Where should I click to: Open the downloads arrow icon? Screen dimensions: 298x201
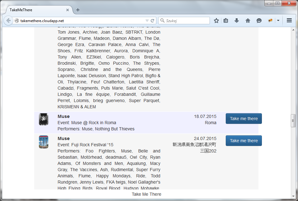tap(237, 21)
